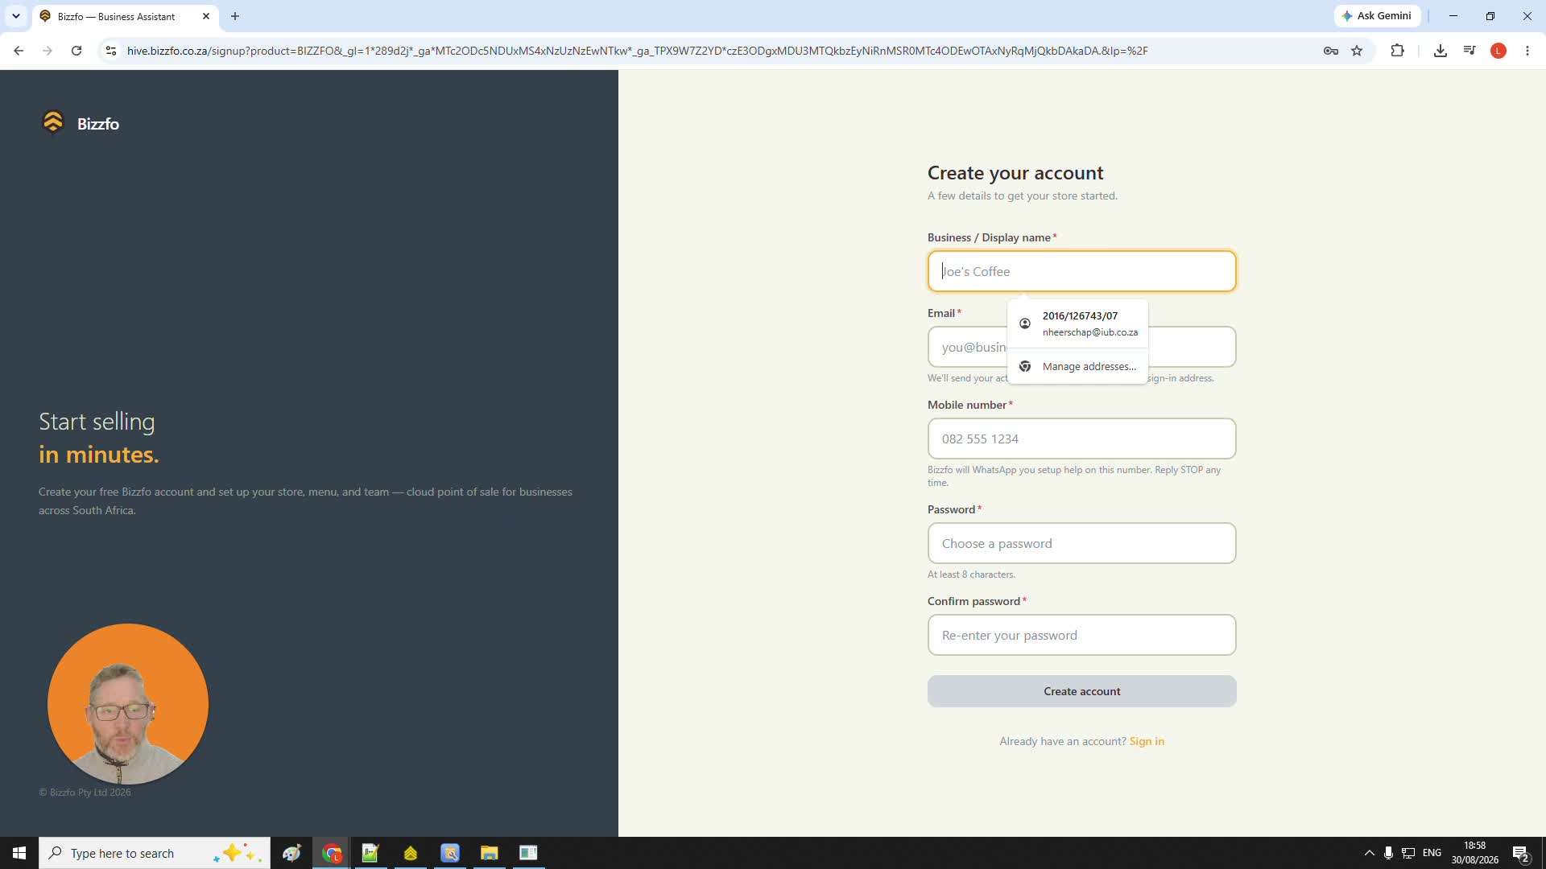Select the Bizzfo — Business Assistant tab

tap(125, 16)
